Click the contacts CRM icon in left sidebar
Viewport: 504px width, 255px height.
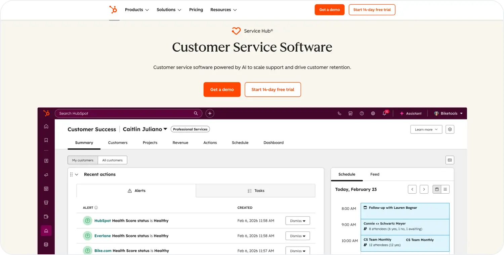pos(46,161)
